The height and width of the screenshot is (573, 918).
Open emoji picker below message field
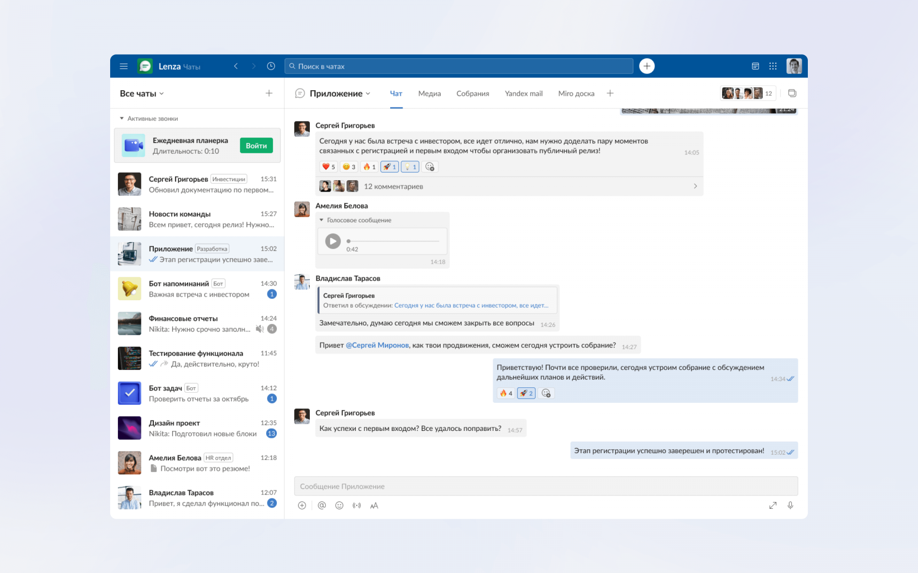coord(339,505)
